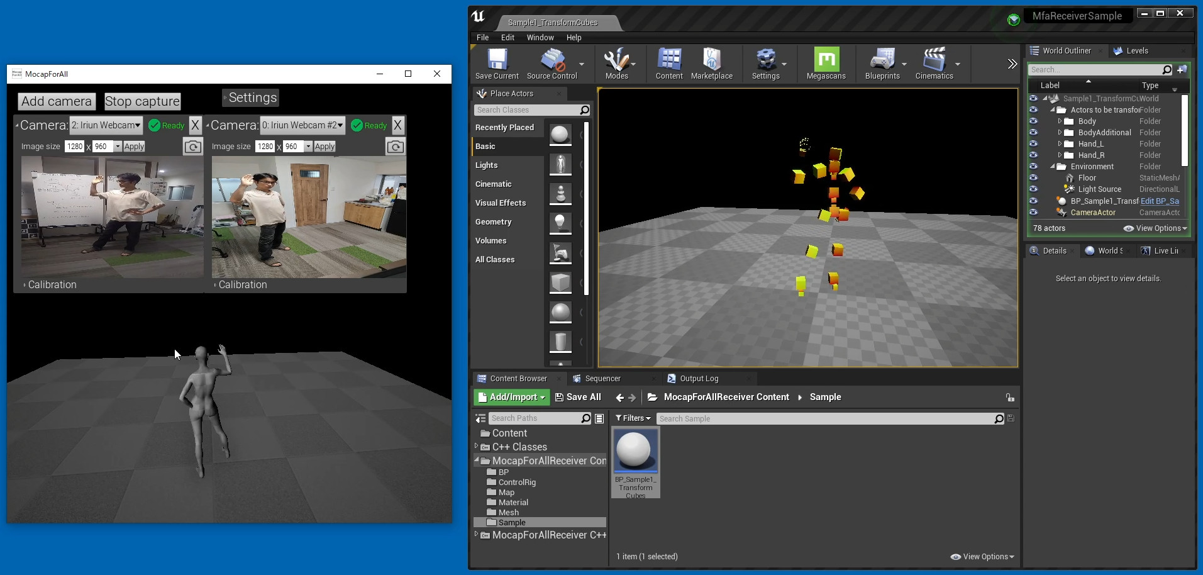Screen dimensions: 1203x575
Task: Switch to the Output Log tab
Action: click(699, 378)
